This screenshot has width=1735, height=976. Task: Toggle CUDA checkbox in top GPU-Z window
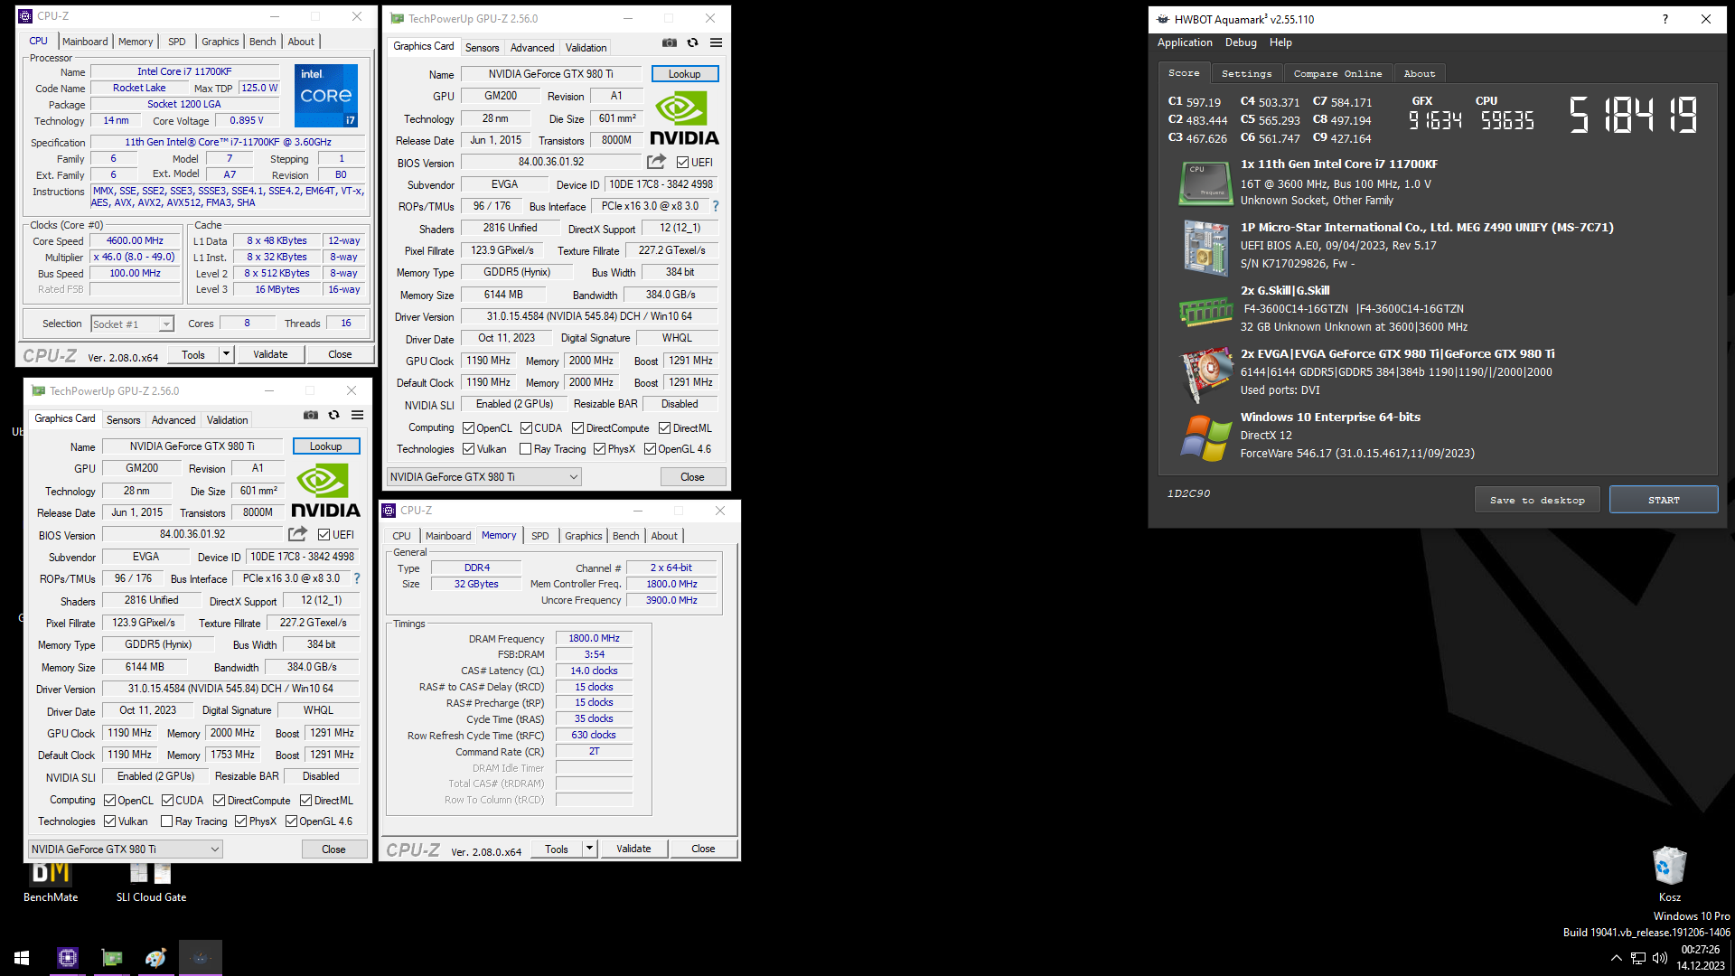click(526, 428)
